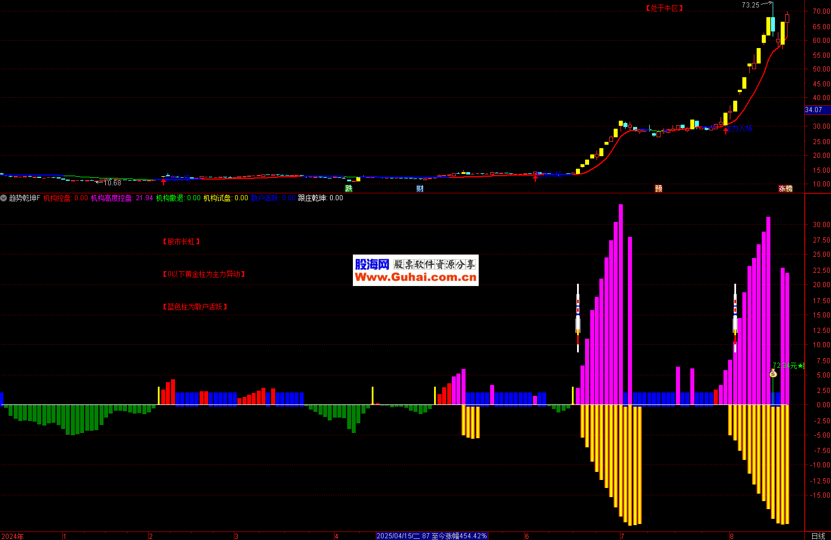
Task: Click the green 跌 marker icon
Action: click(x=349, y=188)
